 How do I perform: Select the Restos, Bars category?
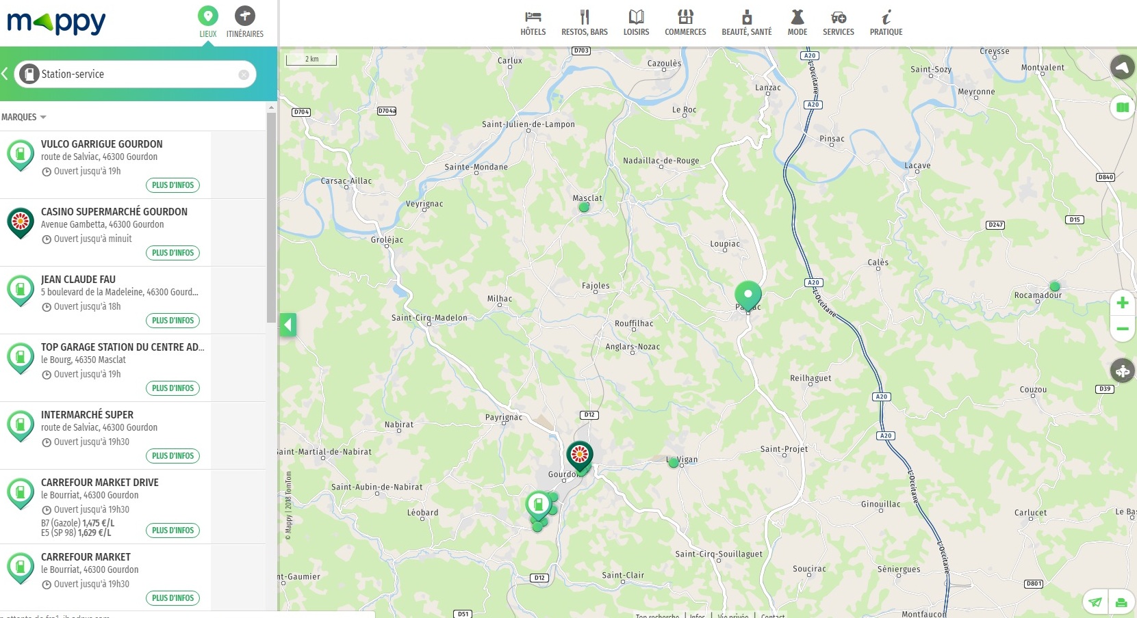584,23
